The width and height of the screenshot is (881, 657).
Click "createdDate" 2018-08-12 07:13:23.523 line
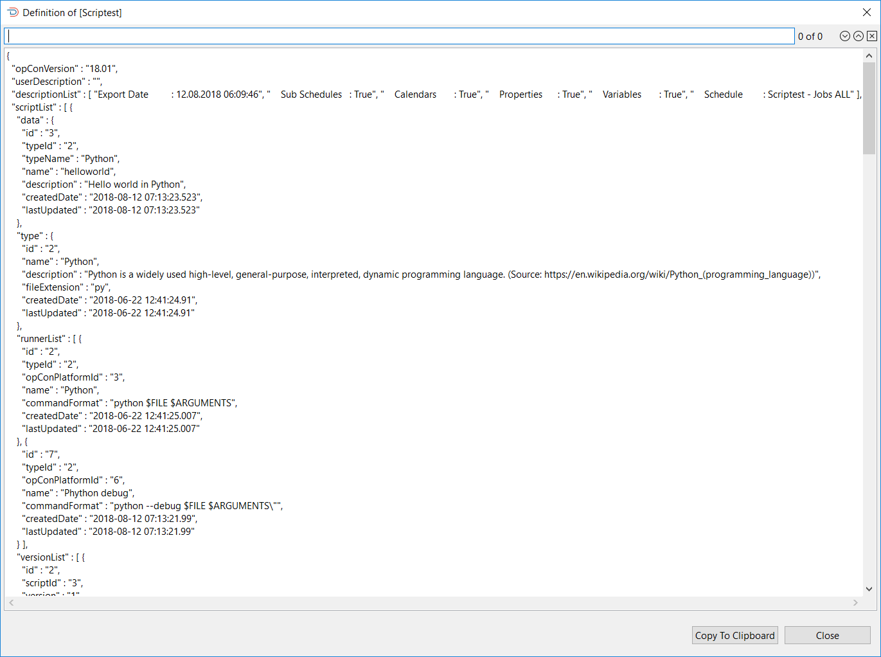point(112,197)
